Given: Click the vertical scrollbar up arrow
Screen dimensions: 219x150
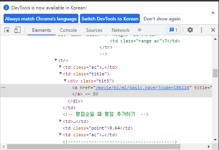Looking at the screenshot, I should pos(215,39).
